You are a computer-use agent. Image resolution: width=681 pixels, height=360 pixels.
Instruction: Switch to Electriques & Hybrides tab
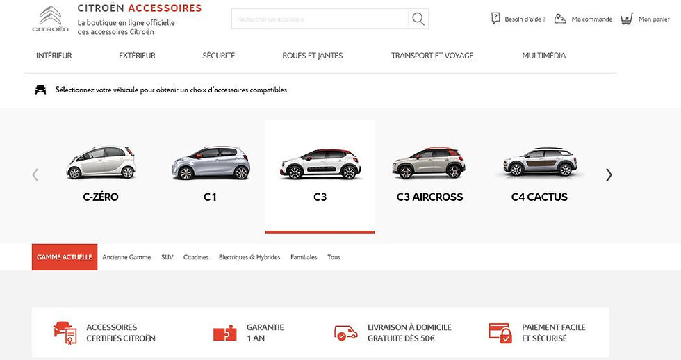(249, 257)
